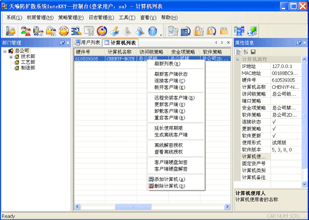The width and height of the screenshot is (309, 220).
Task: Click the list's horizontal scroll-left arrow
Action: point(77,207)
